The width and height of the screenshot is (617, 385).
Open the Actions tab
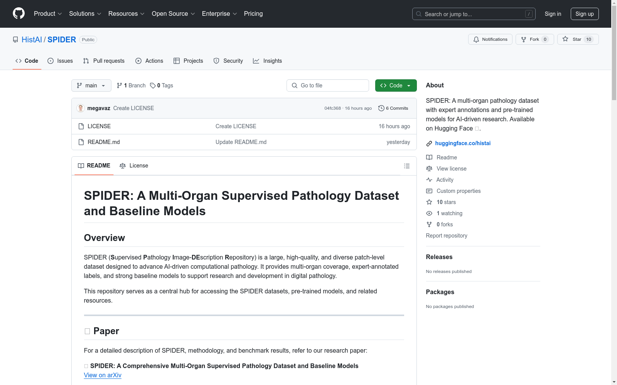tap(149, 61)
